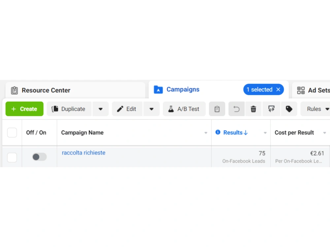Switch to the Ad Sets tab

tap(311, 90)
